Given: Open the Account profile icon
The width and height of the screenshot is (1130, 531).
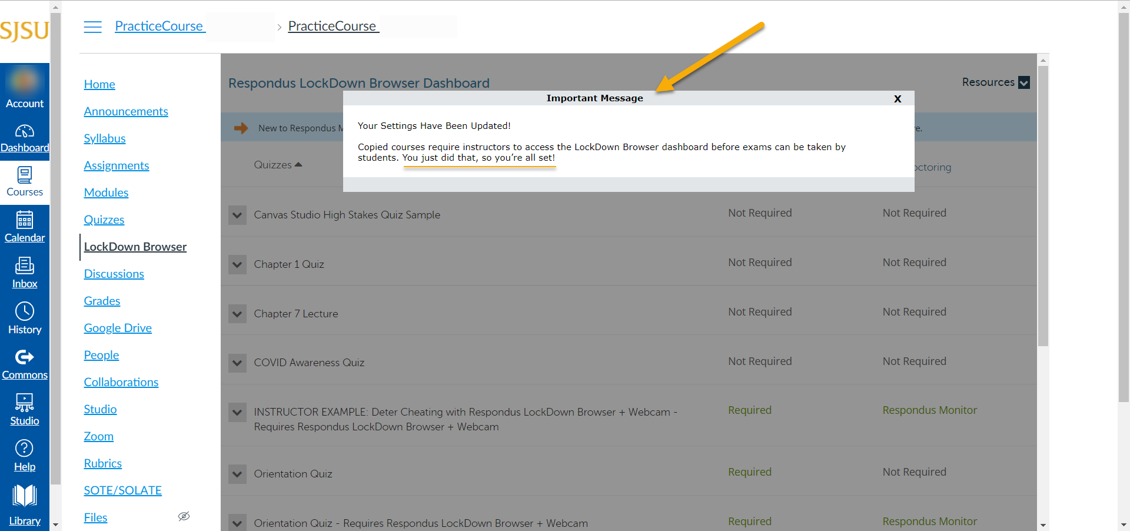Looking at the screenshot, I should (x=25, y=81).
